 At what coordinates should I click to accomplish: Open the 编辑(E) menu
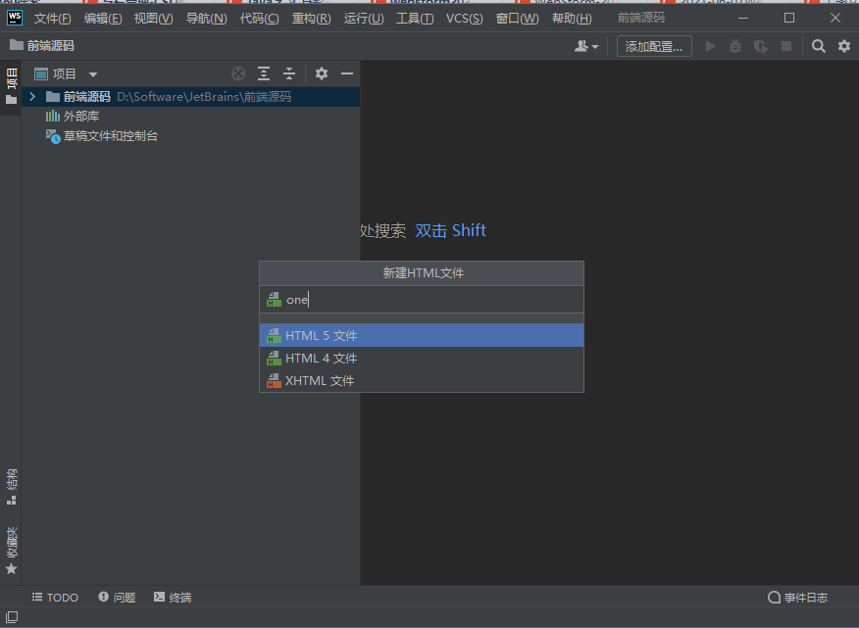(103, 19)
